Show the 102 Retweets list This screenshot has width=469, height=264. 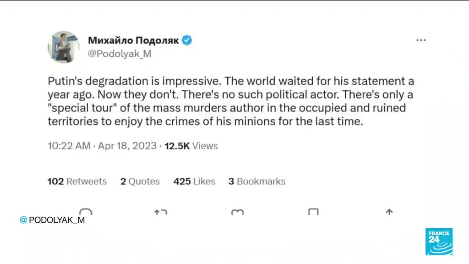coord(77,181)
